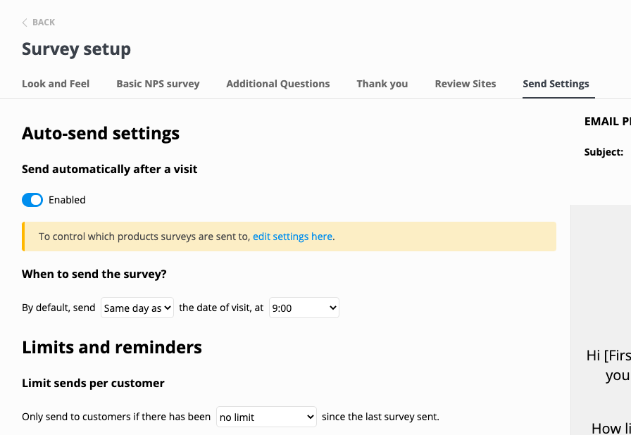Click the Enabled label beside the toggle
The image size is (631, 435).
(67, 200)
